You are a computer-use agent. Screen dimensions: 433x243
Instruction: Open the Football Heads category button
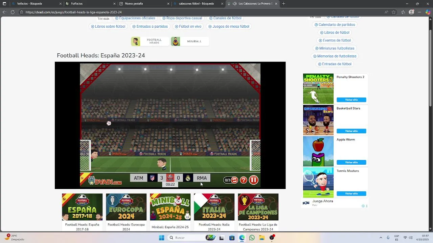pos(150,42)
